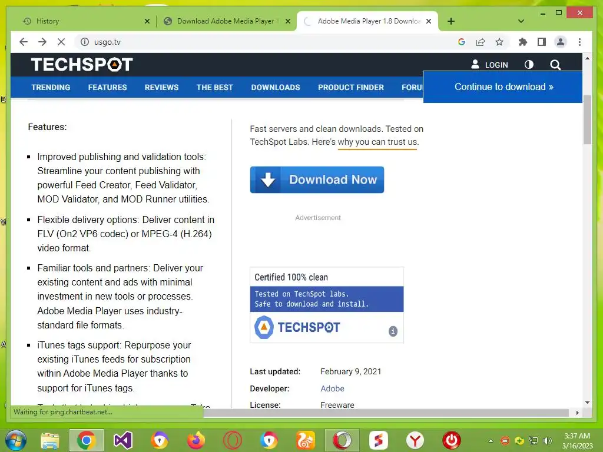
Task: Open the red Opera icon in taskbar
Action: pyautogui.click(x=233, y=440)
